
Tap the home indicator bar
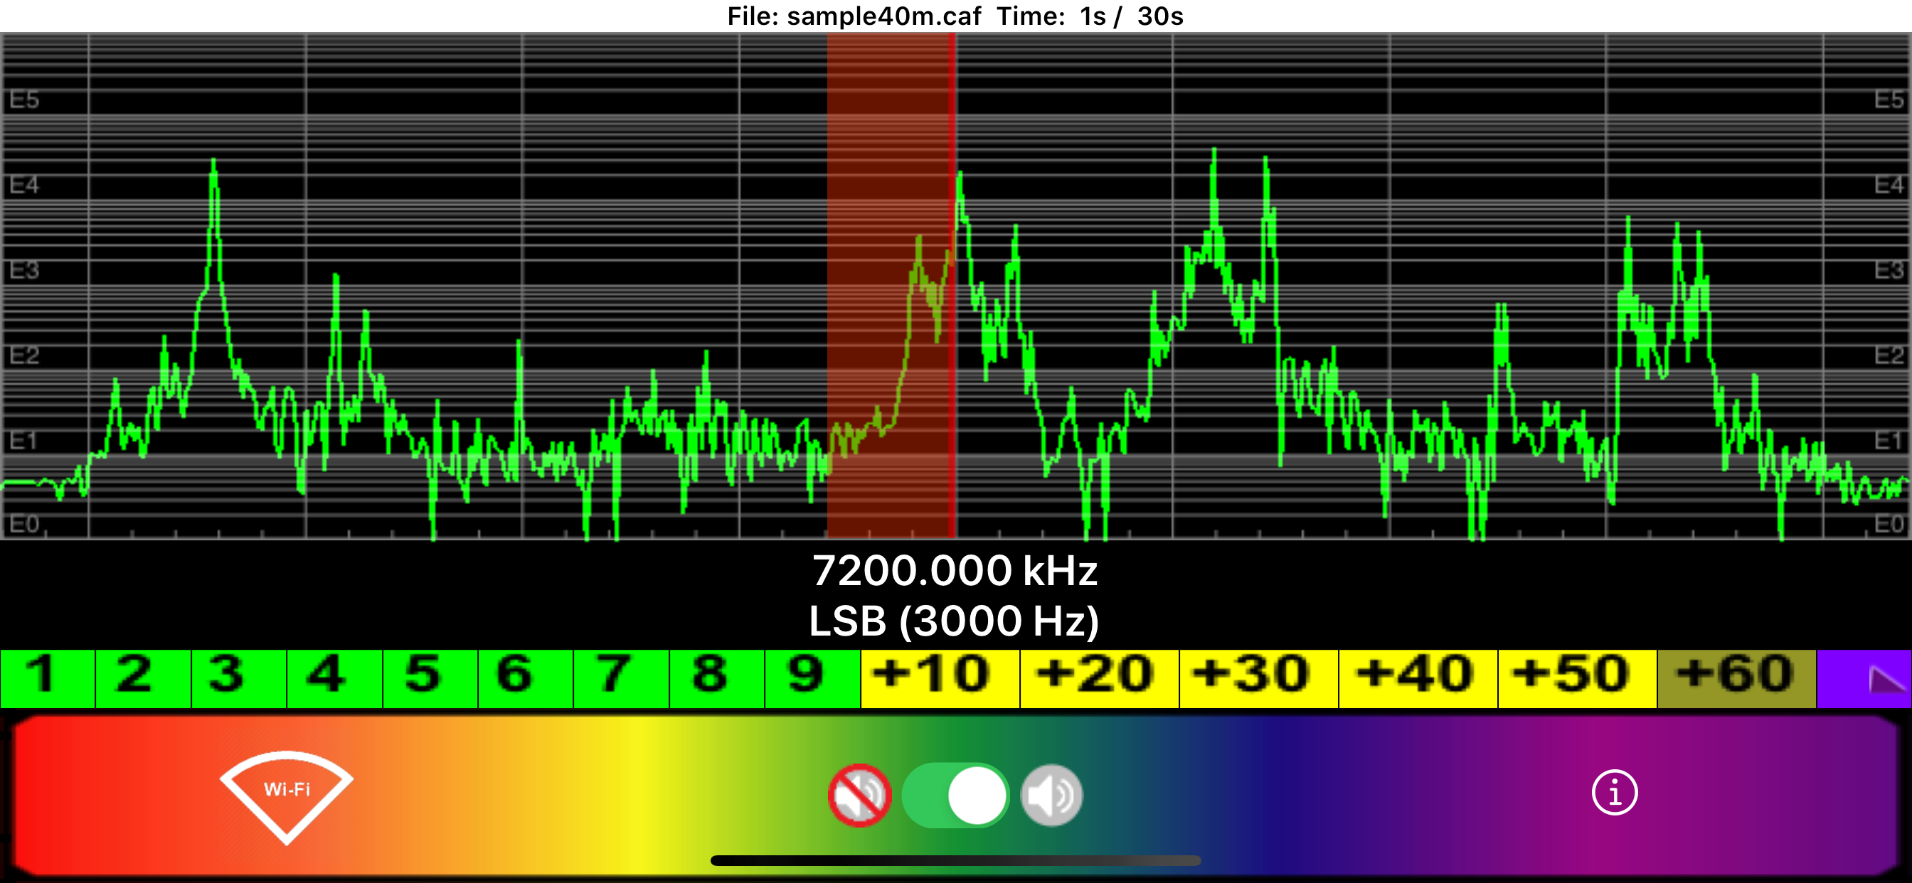[955, 861]
